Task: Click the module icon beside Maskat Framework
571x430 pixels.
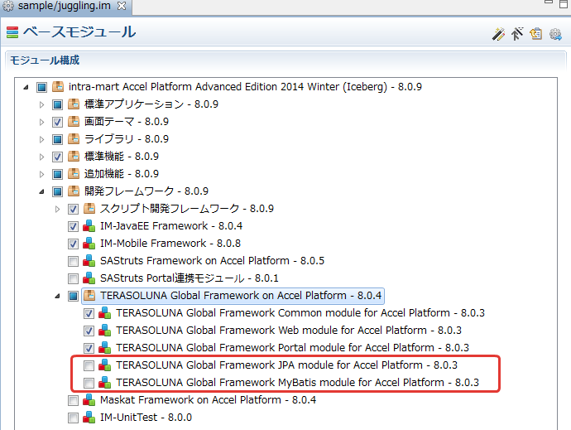Action: coord(89,399)
